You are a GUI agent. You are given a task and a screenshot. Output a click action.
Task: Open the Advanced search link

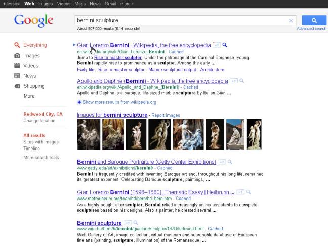[311, 29]
